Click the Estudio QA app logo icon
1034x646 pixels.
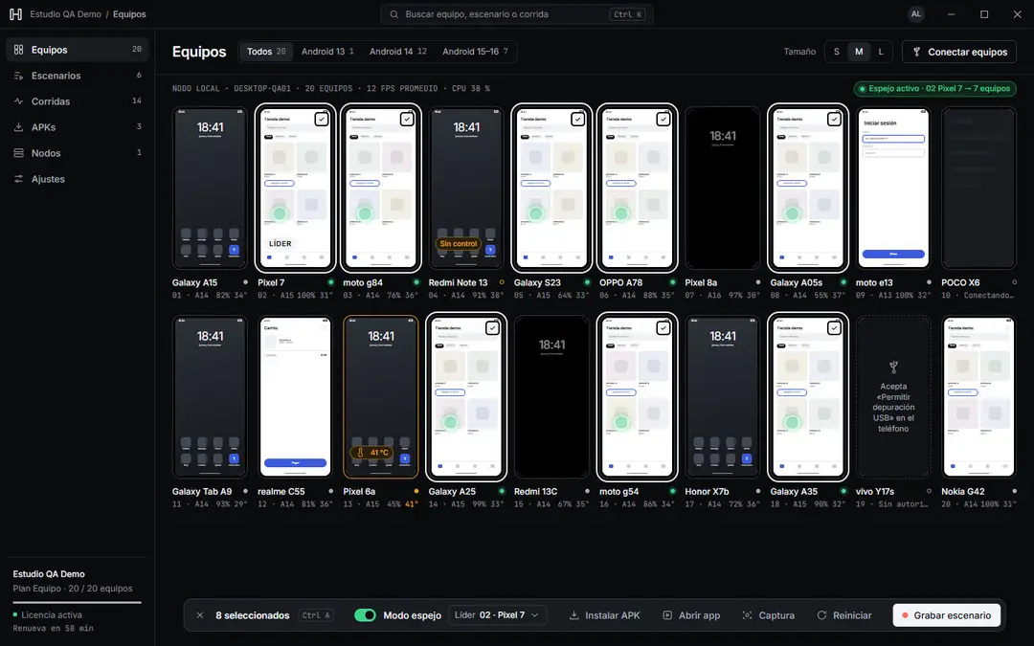point(16,13)
